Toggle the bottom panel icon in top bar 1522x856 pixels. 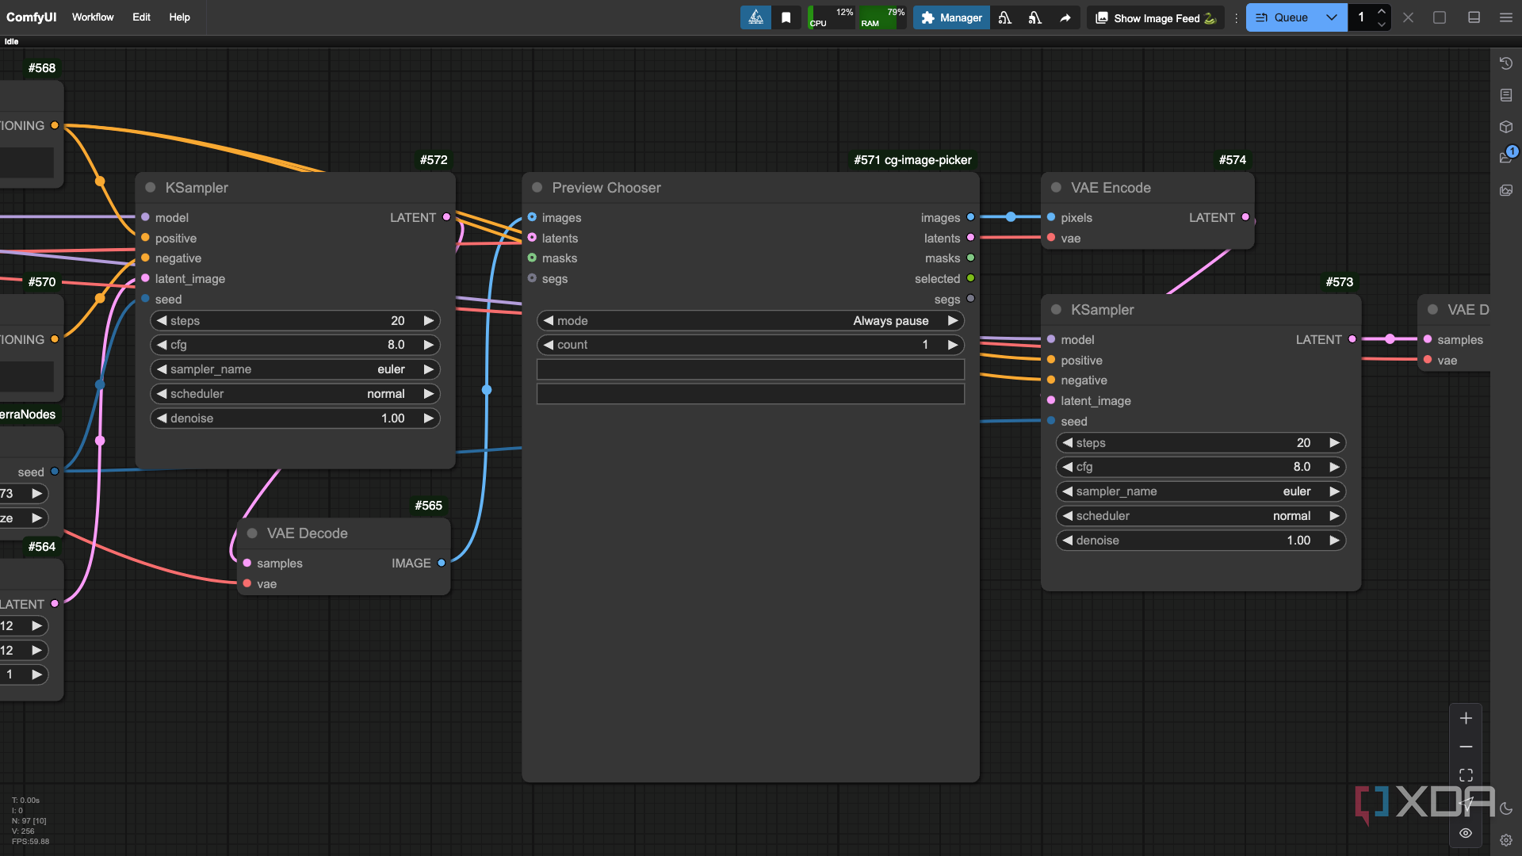coord(1474,17)
